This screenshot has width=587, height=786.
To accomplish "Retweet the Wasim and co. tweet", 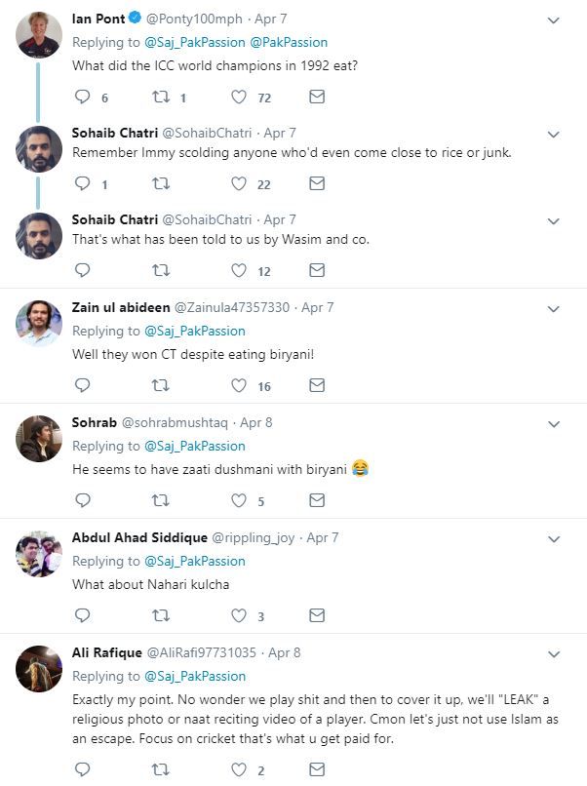I will pos(161,270).
